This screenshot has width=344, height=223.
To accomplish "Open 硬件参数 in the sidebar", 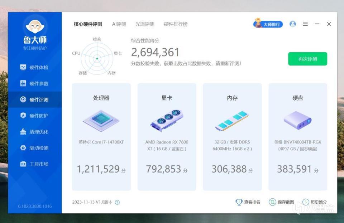I will pos(35,83).
